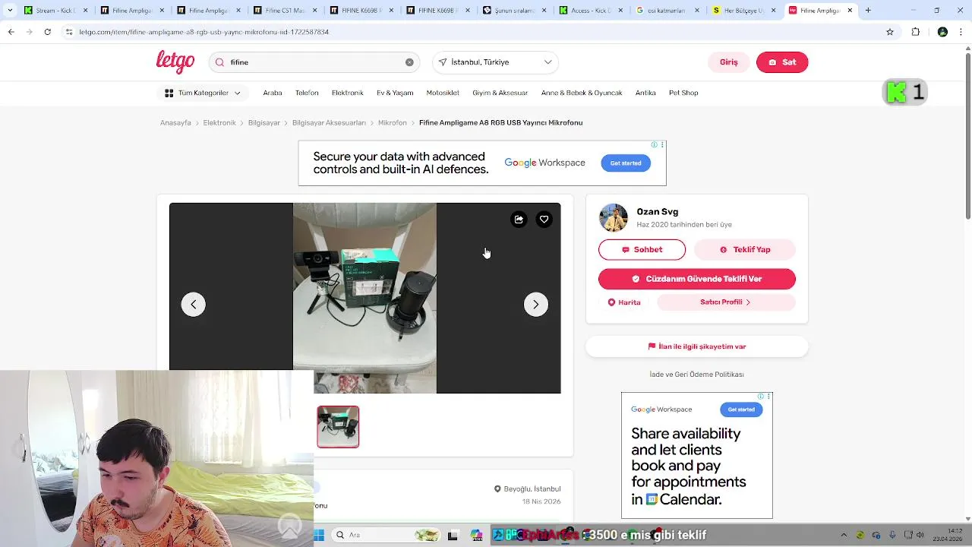This screenshot has width=972, height=547.
Task: Open the Pet Shop category
Action: coord(683,93)
